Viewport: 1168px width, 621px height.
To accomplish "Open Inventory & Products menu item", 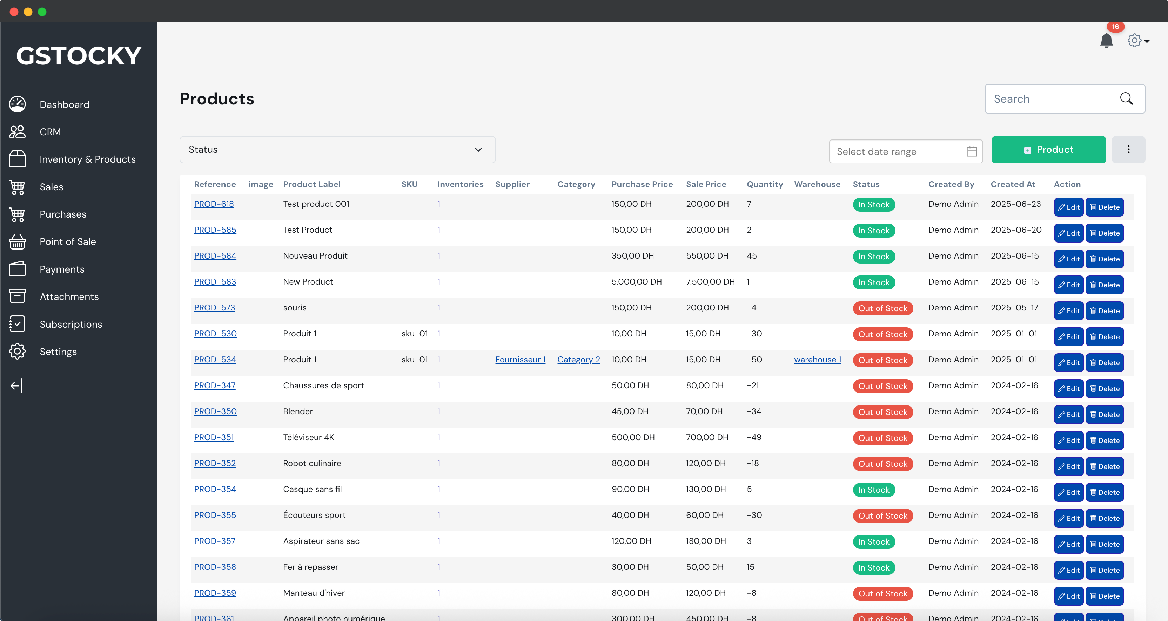I will 87,159.
